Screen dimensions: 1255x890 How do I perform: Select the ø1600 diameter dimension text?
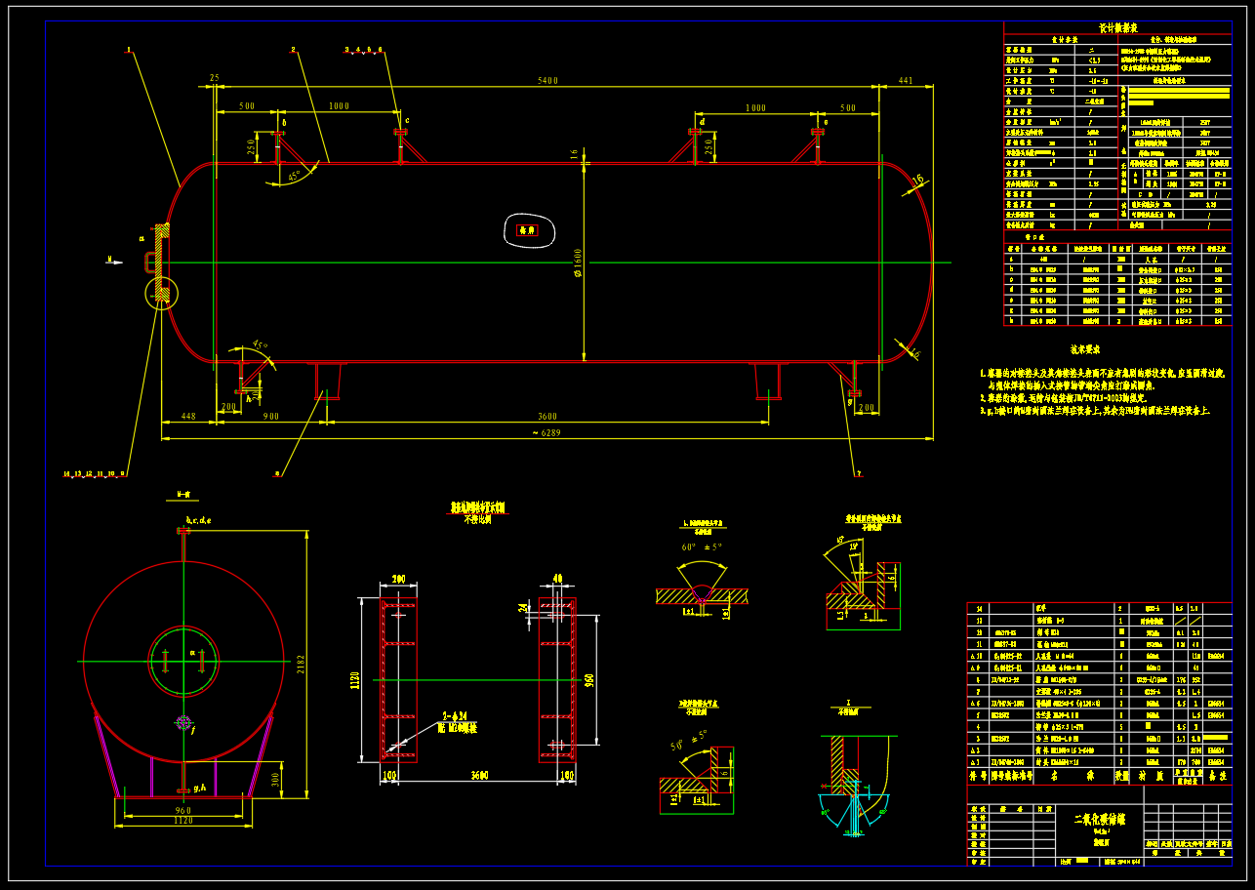click(x=579, y=263)
